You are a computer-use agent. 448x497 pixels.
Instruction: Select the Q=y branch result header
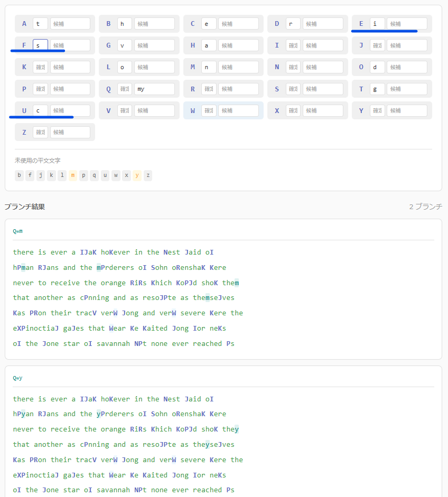[18, 378]
